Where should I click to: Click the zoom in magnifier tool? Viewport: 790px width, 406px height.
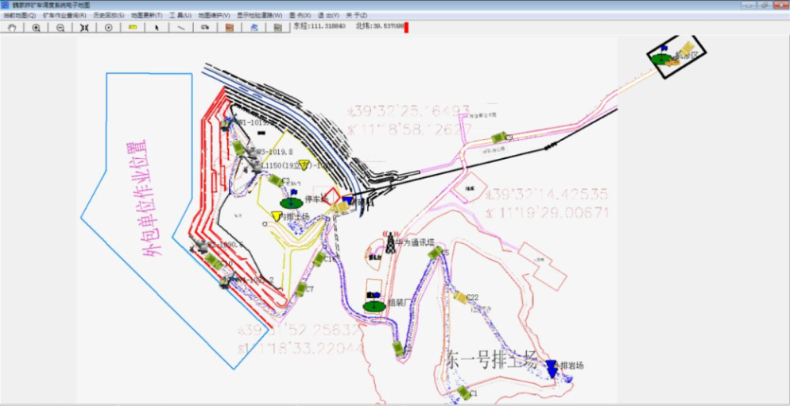click(36, 27)
